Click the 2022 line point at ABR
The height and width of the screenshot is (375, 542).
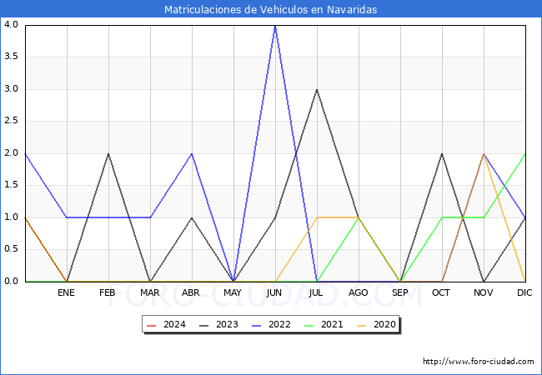(192, 153)
